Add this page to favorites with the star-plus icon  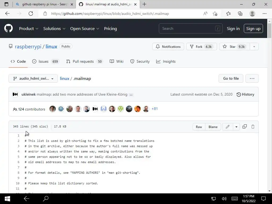[x=215, y=14]
